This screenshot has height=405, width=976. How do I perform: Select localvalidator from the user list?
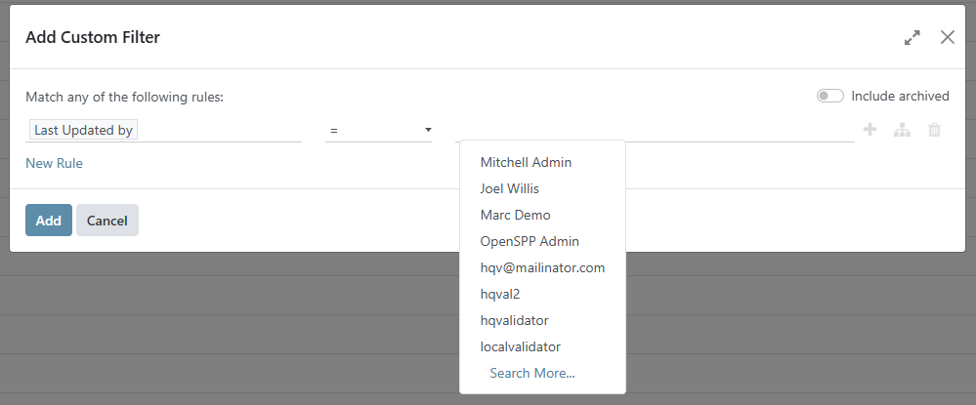pyautogui.click(x=520, y=346)
